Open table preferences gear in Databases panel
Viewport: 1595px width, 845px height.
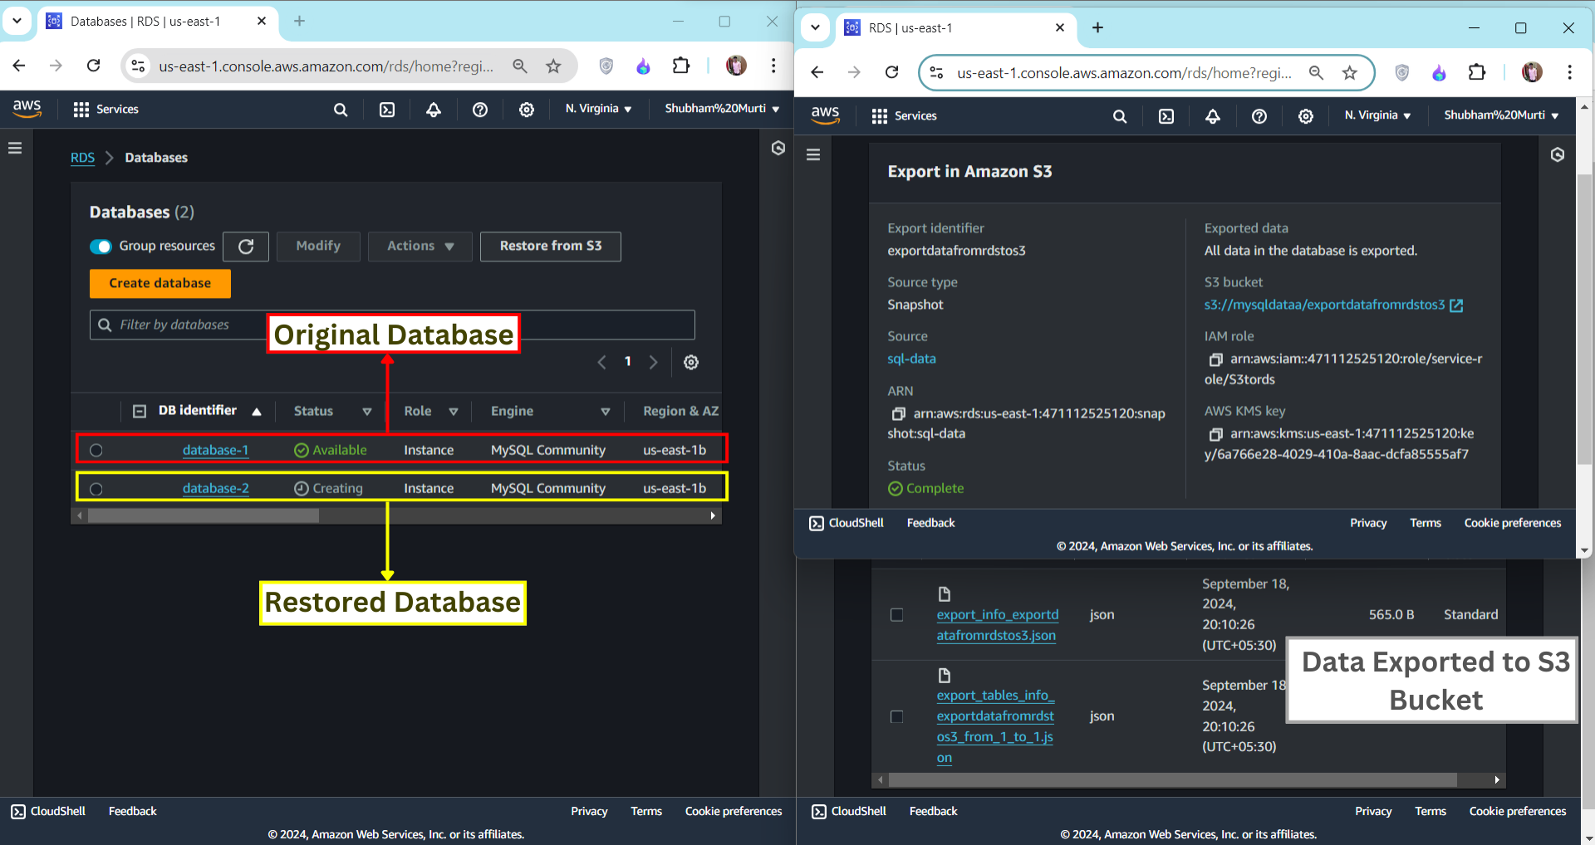[691, 362]
